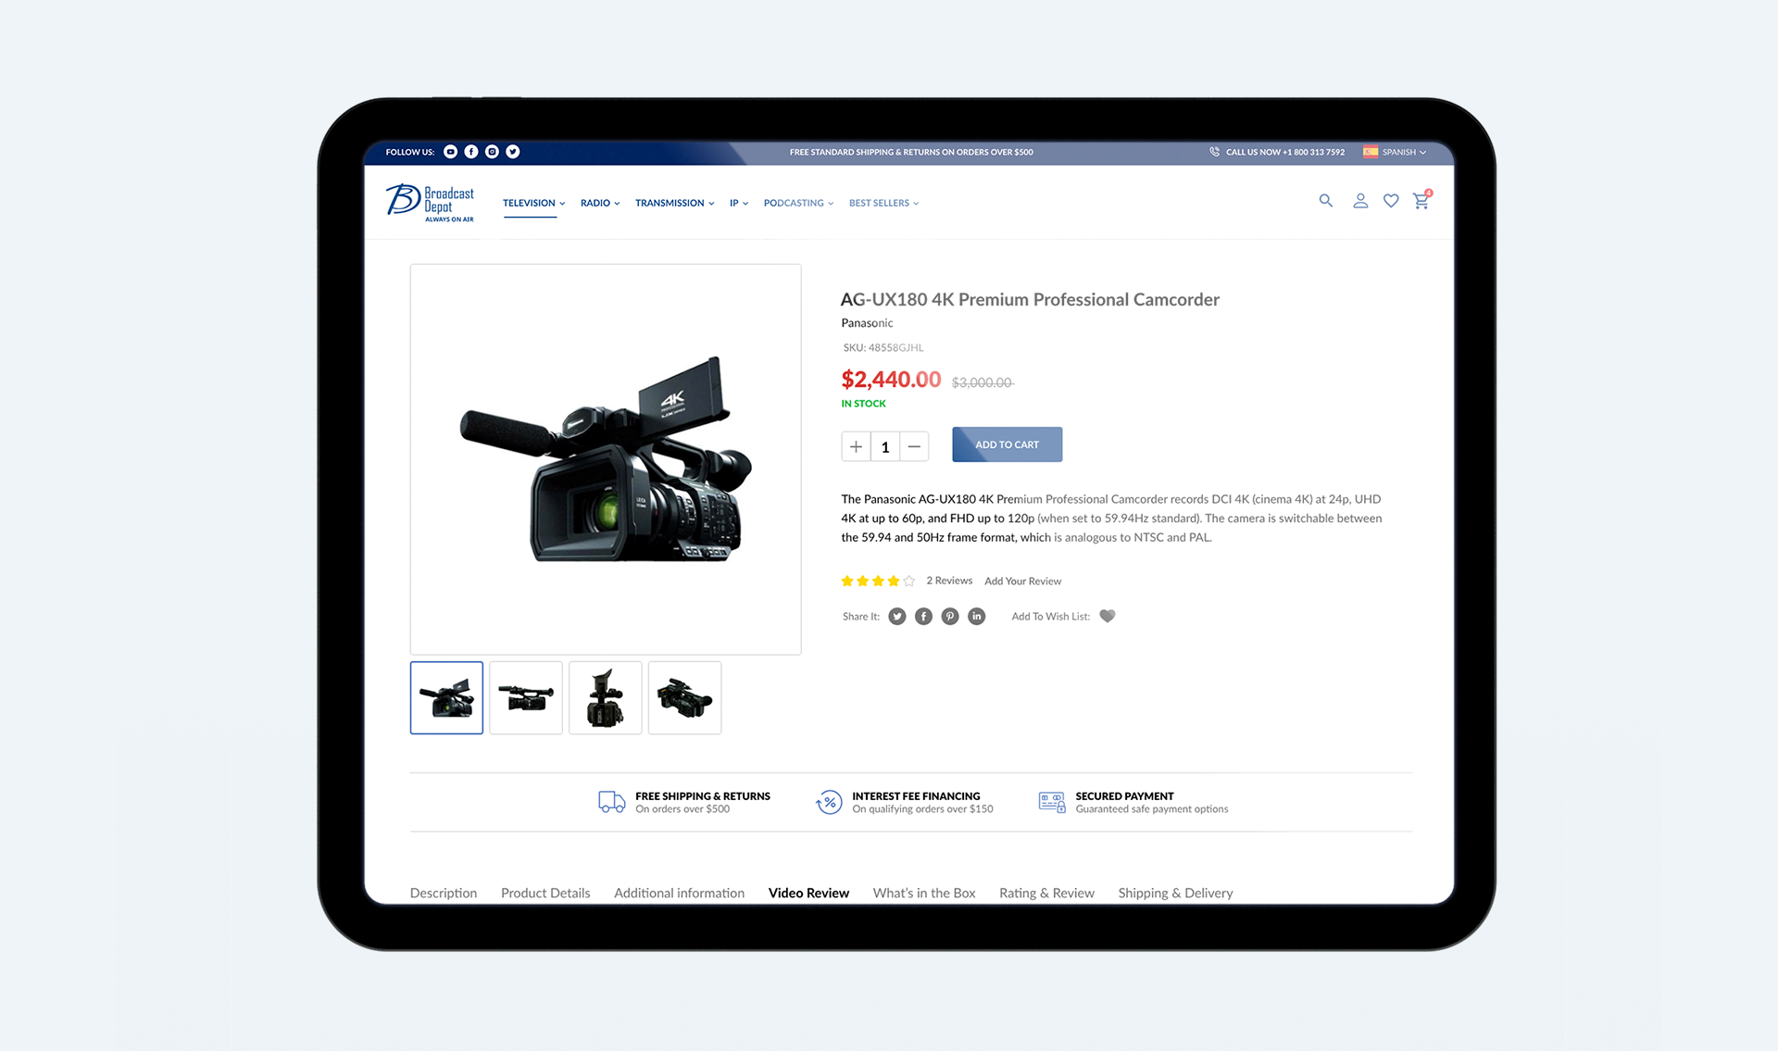This screenshot has height=1051, width=1778.
Task: Expand the Podcasting menu dropdown
Action: pos(798,204)
